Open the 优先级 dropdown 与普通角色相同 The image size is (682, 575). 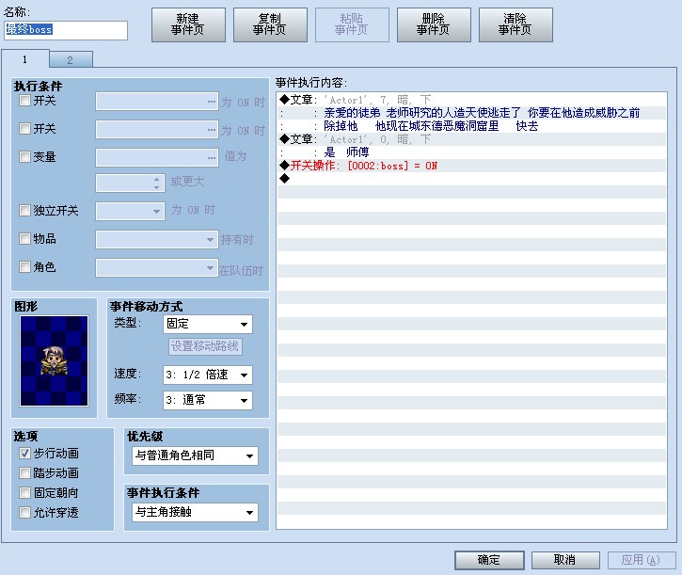(x=195, y=455)
